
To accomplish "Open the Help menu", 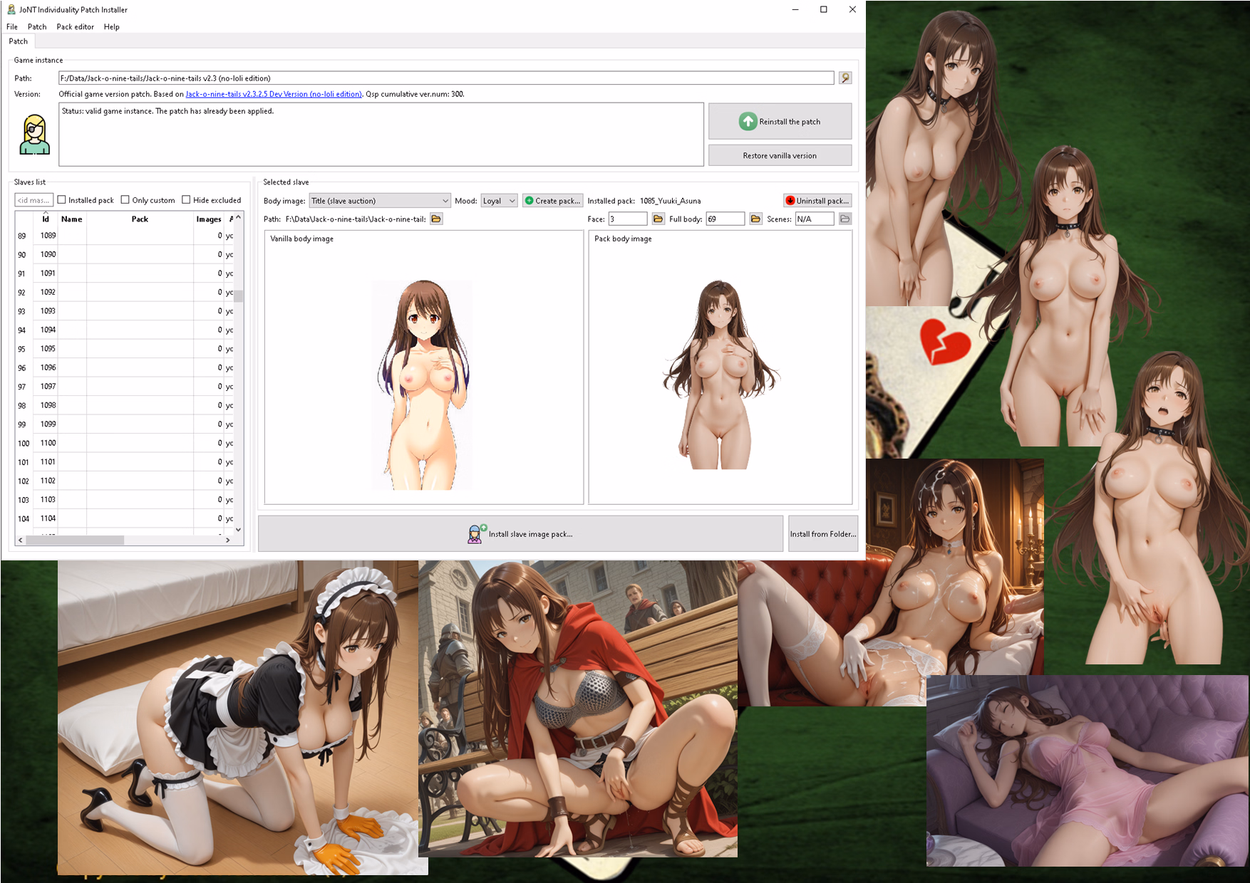I will point(111,27).
